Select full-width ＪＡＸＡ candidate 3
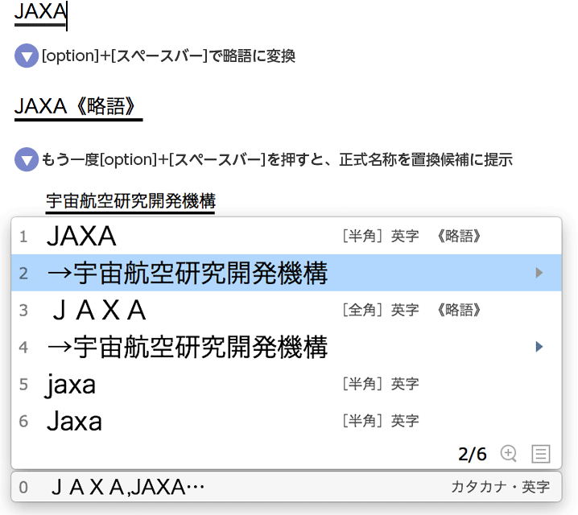The width and height of the screenshot is (578, 515). (287, 310)
